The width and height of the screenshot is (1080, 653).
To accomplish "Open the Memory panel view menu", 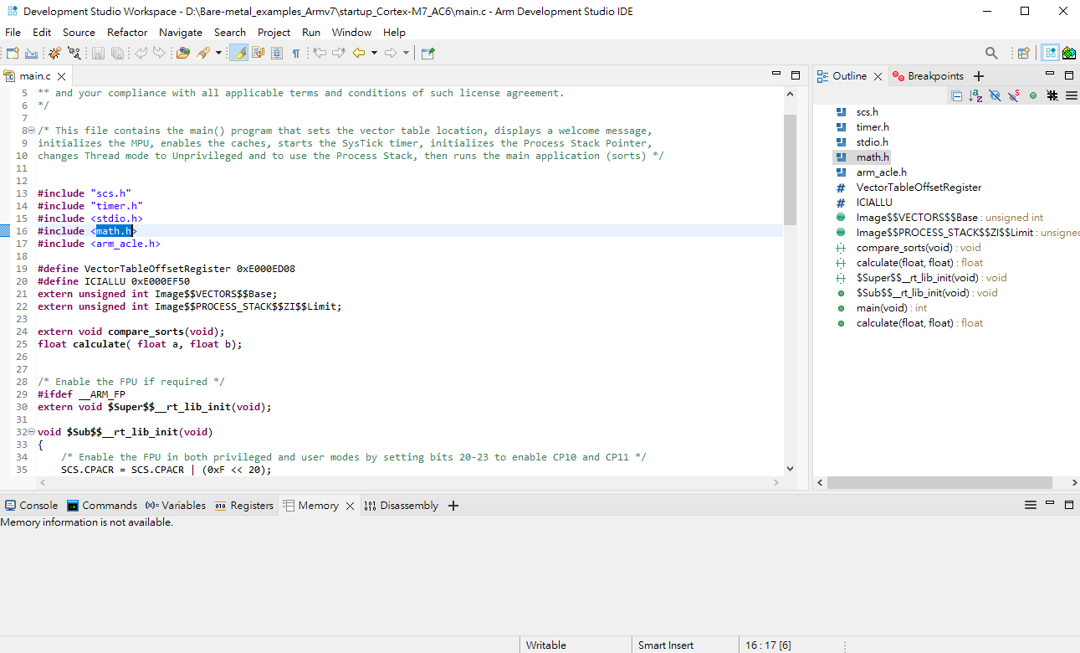I will click(1031, 506).
